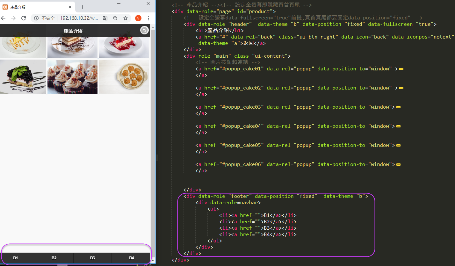Click the B4 footer navbar button

(x=131, y=258)
